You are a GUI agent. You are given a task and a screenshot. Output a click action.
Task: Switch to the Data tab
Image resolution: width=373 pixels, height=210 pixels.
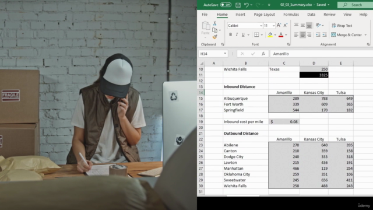[311, 15]
